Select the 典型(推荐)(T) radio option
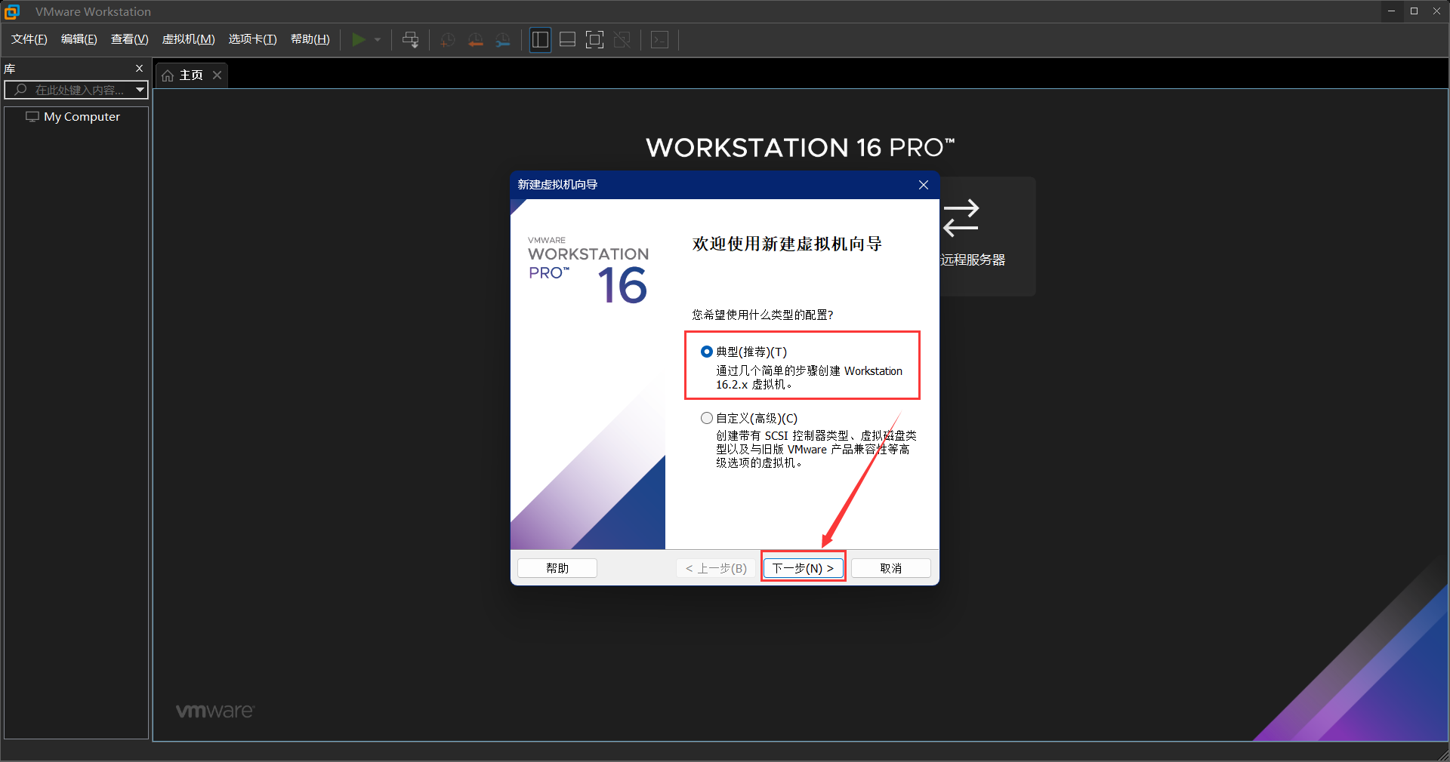 click(707, 352)
